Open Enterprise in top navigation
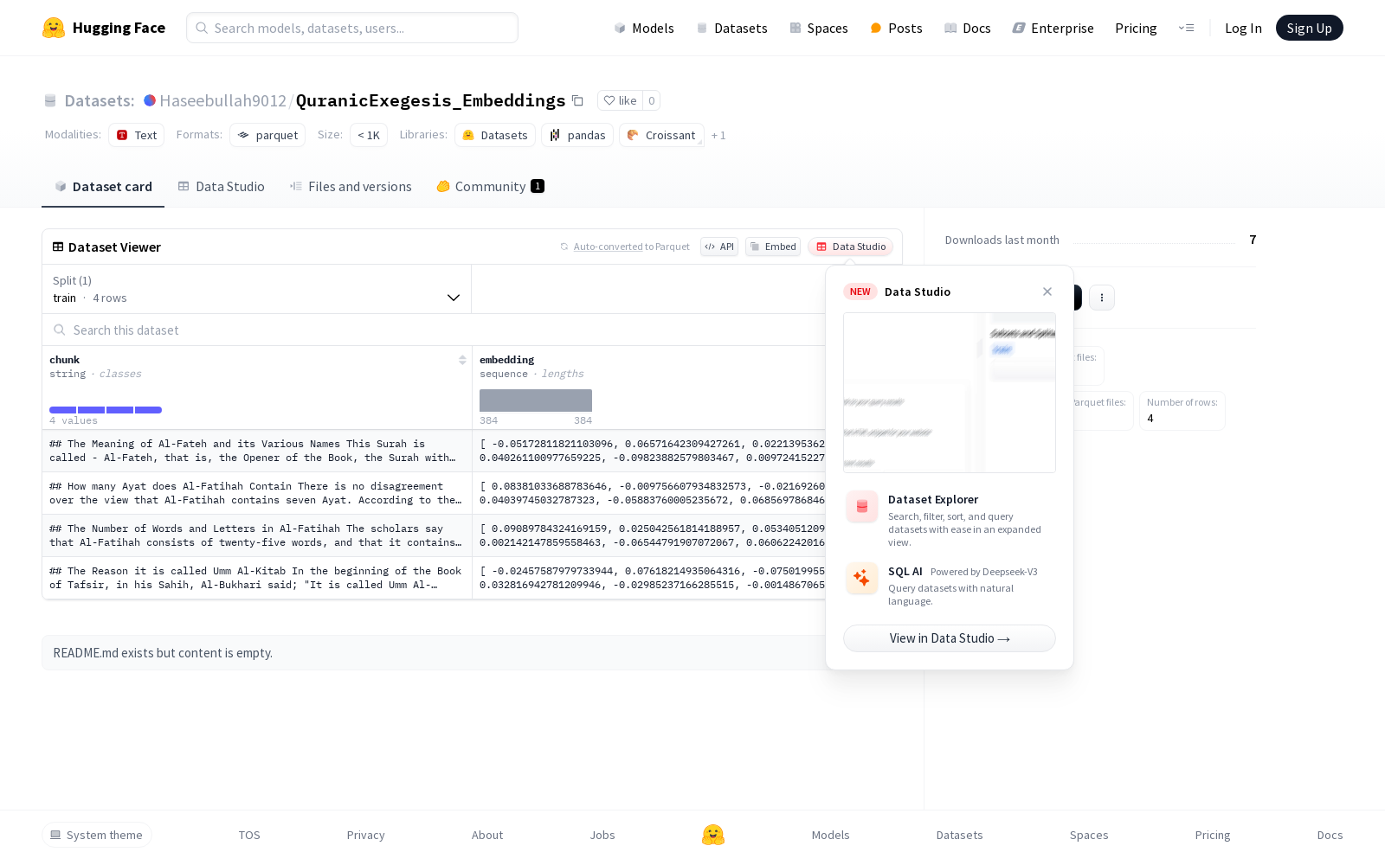 (x=1053, y=28)
